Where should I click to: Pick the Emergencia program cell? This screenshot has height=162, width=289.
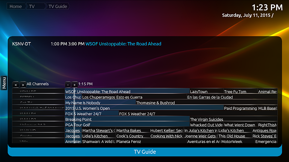[266, 141]
